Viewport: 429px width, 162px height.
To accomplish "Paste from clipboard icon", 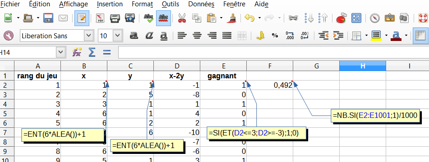I will pos(211,18).
